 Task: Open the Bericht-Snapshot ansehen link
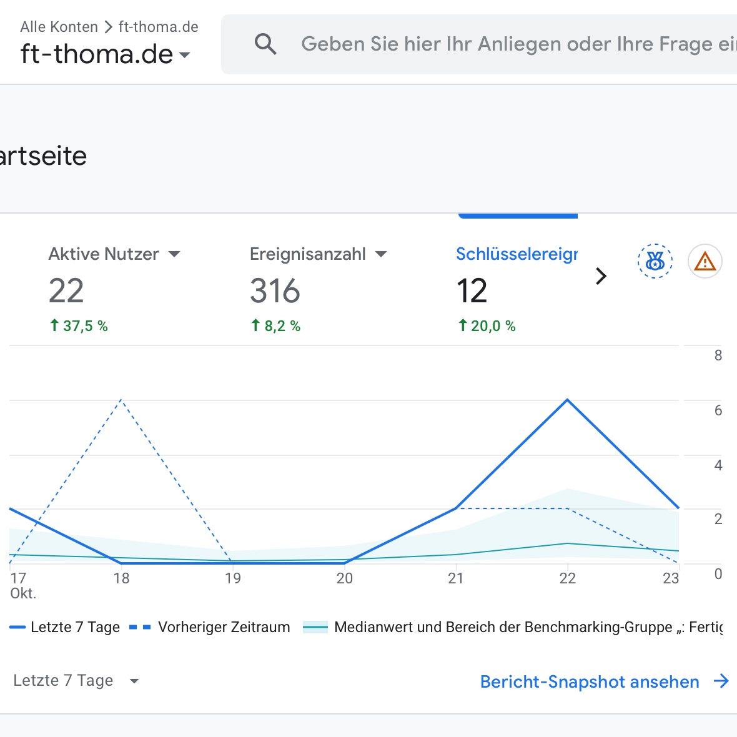[589, 681]
